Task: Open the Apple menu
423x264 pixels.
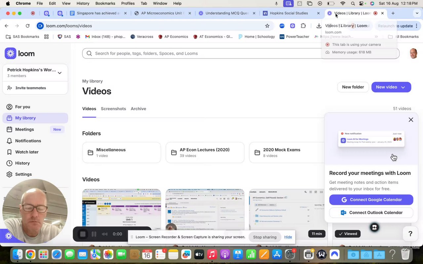Action: tap(8, 3)
